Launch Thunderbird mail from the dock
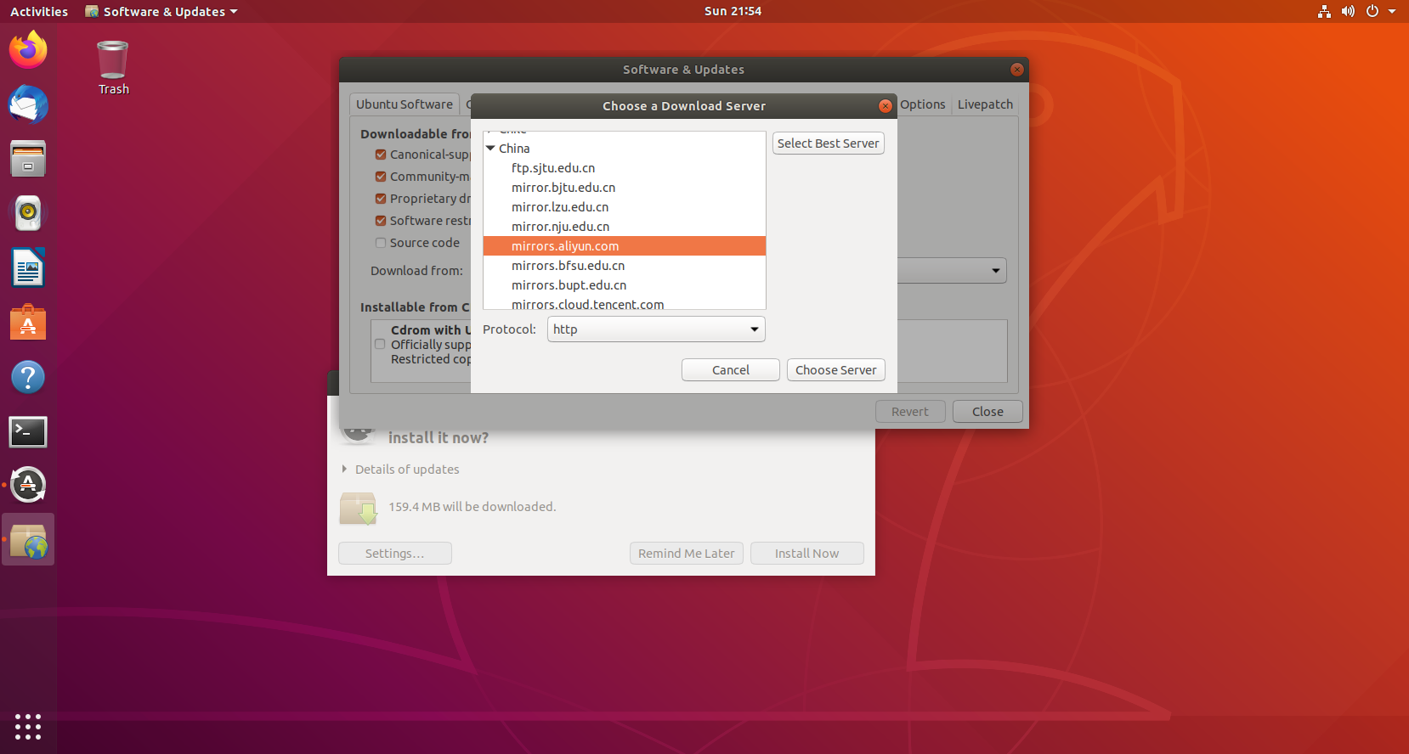Image resolution: width=1409 pixels, height=754 pixels. click(28, 104)
